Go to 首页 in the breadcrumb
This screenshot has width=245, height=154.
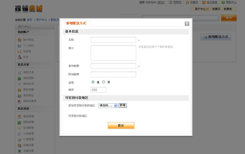coord(29,20)
